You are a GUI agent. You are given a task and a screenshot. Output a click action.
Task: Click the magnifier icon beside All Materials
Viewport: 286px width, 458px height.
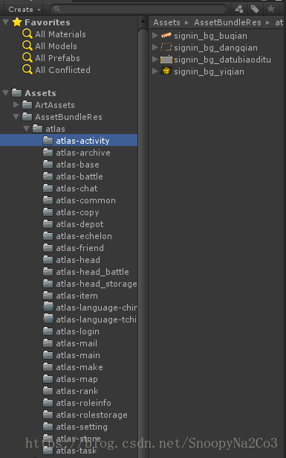coord(27,34)
